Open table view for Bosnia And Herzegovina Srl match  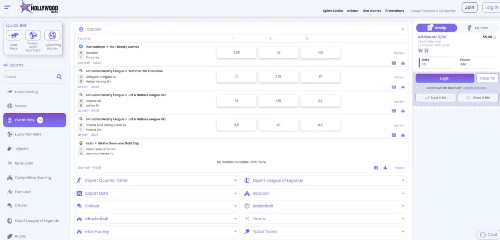[394, 135]
